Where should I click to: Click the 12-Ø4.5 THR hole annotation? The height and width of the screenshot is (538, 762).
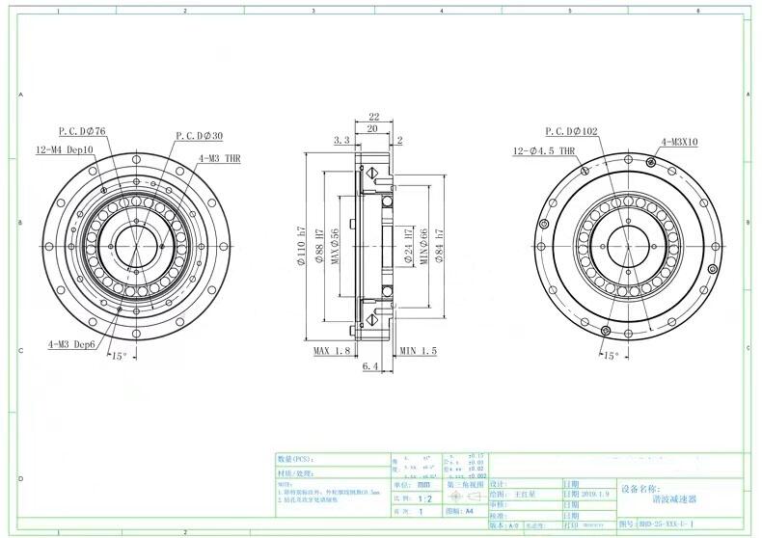pyautogui.click(x=544, y=151)
